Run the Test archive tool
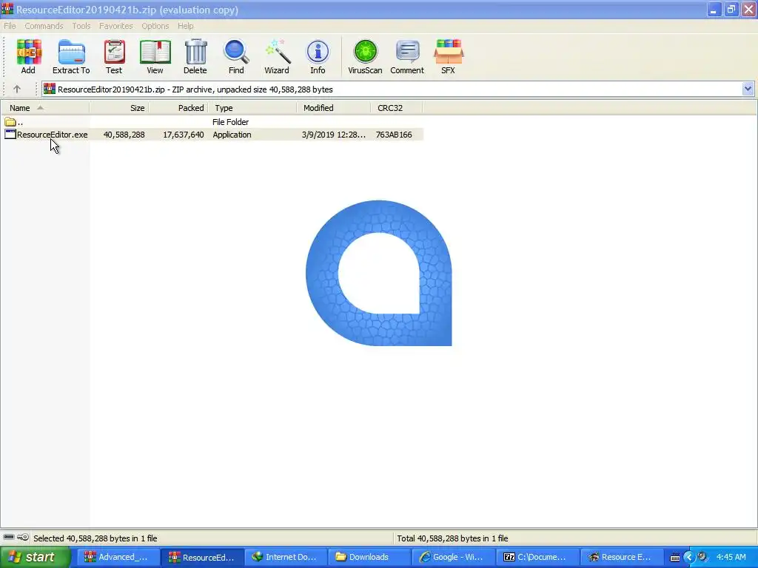758x568 pixels. coord(114,56)
